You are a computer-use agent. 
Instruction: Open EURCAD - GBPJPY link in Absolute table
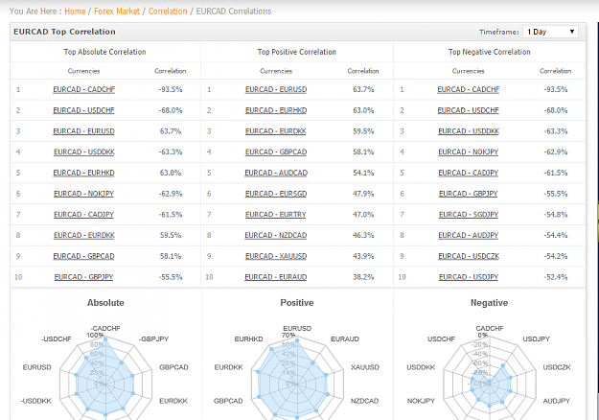83,277
